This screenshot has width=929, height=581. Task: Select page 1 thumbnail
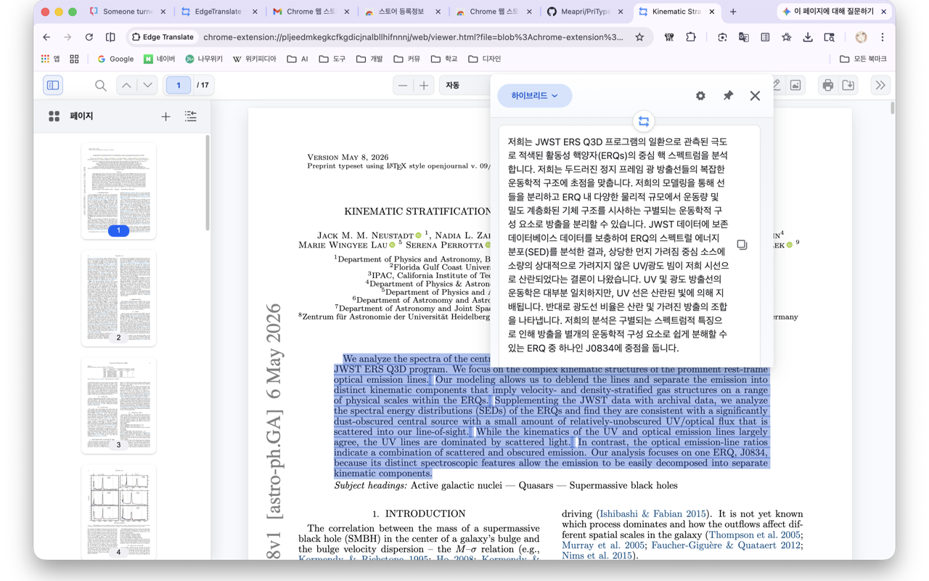(118, 191)
